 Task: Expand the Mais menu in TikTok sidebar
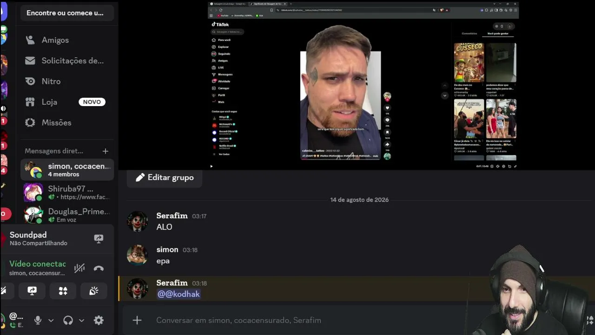coord(218,102)
